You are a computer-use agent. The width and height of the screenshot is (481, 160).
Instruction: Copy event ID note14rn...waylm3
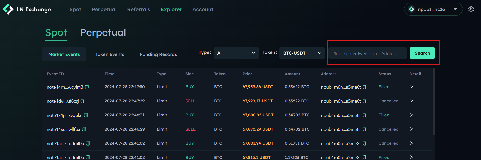(87, 87)
